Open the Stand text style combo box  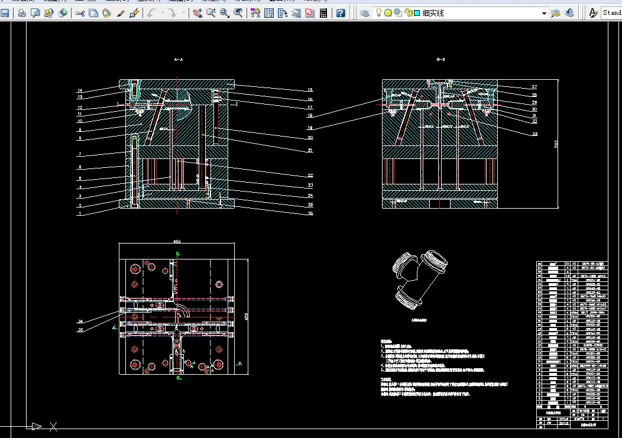611,12
